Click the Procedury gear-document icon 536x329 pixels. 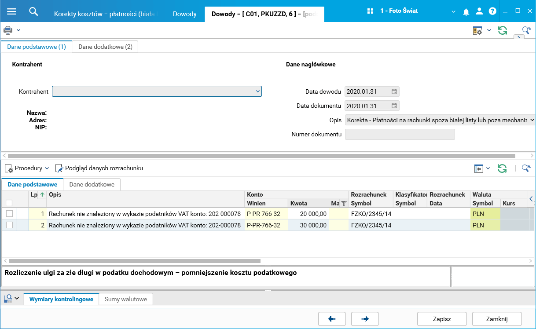tap(9, 168)
